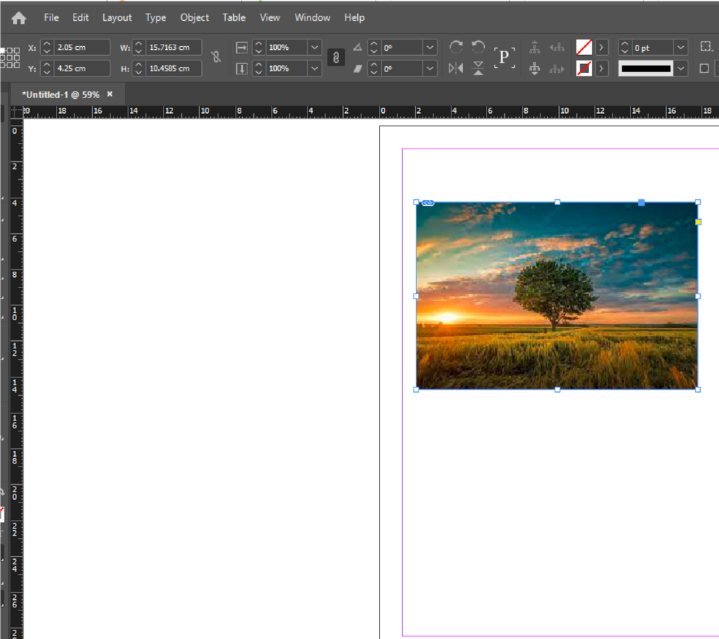Open the Scale X Percentage dropdown
719x639 pixels.
coord(315,47)
